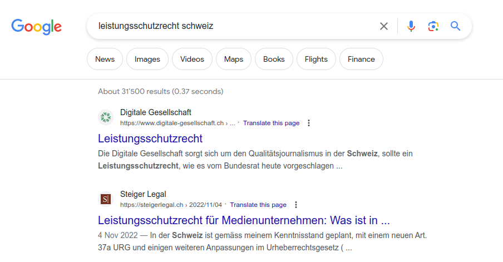Open 'Leistungsschutzrecht für Medienunternehmen' result

coord(244,220)
